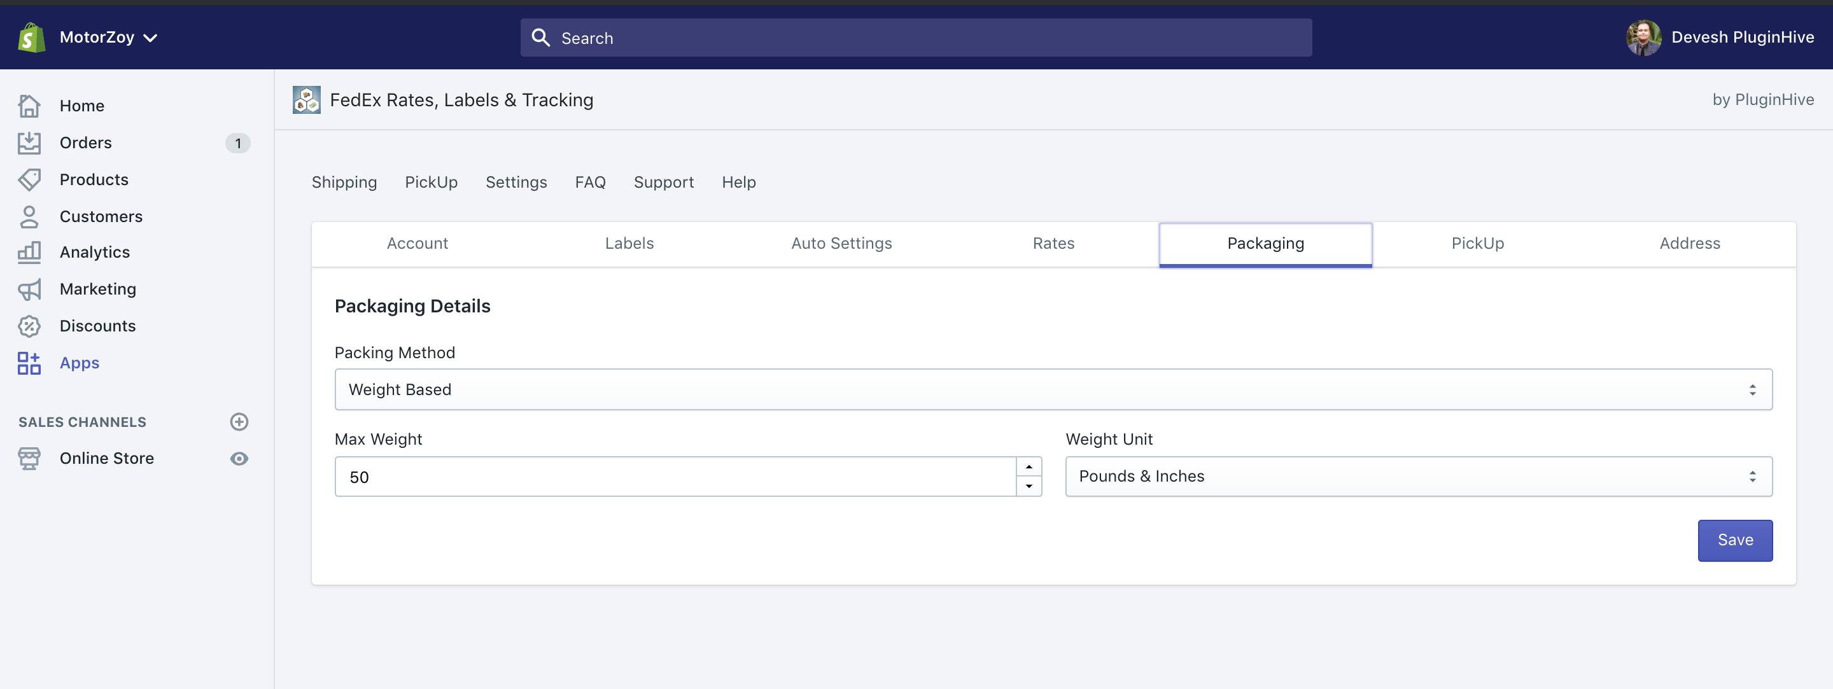1833x689 pixels.
Task: Switch to the Auto Settings tab
Action: [842, 244]
